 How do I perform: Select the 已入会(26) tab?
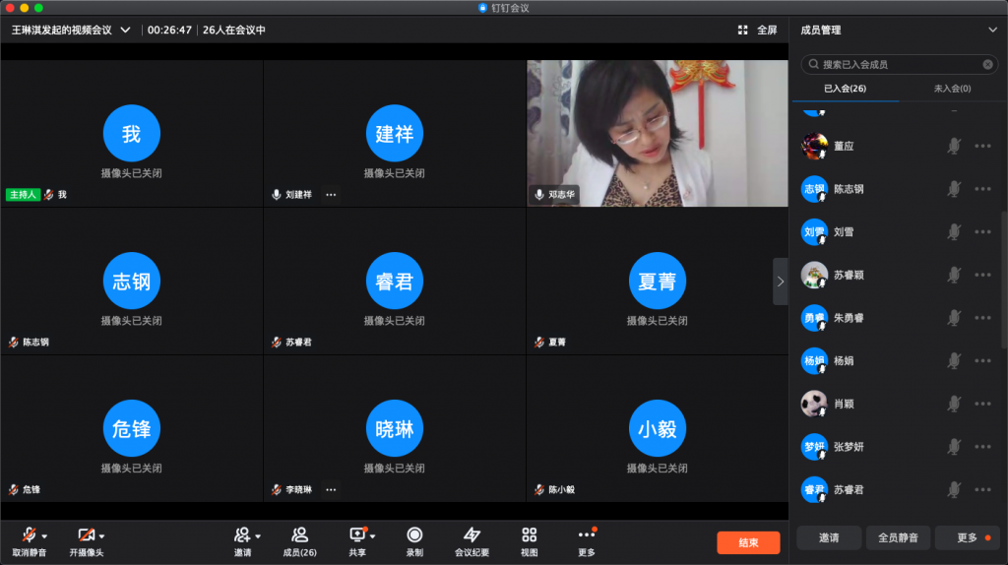(x=845, y=89)
